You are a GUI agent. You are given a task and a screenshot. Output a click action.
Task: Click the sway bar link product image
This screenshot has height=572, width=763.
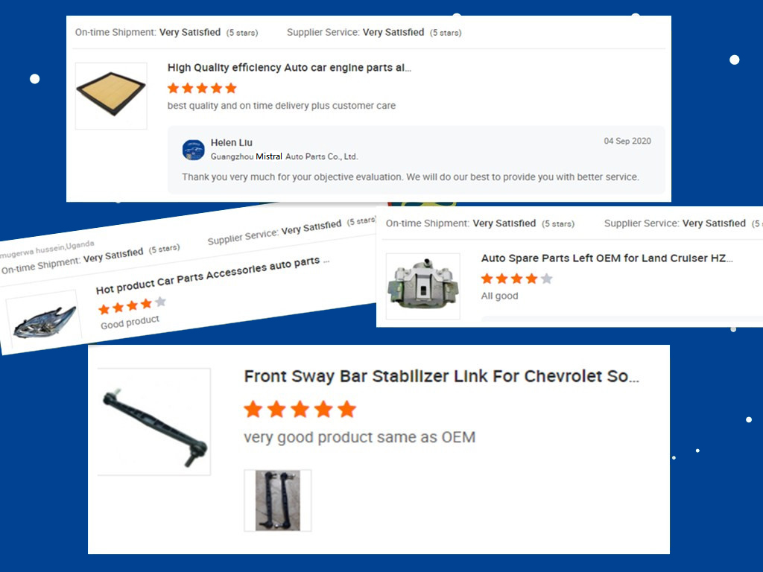tap(154, 422)
